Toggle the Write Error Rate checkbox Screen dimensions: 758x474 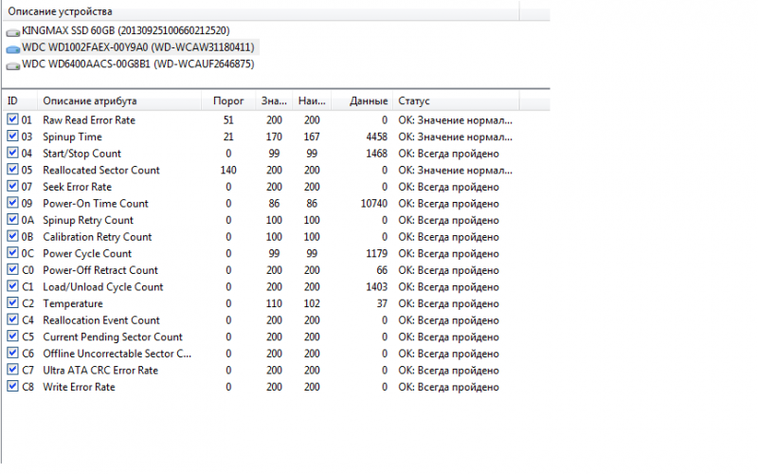tap(12, 387)
